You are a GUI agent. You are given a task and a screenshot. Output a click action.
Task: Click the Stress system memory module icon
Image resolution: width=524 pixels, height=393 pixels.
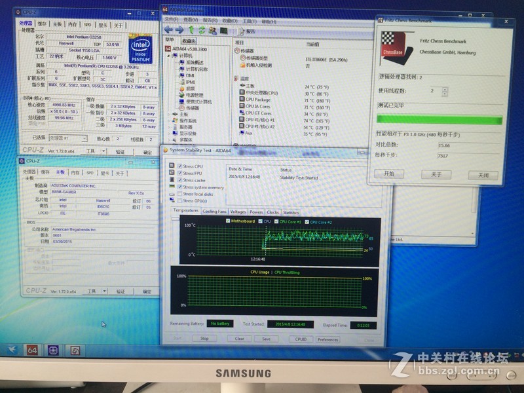[172, 187]
